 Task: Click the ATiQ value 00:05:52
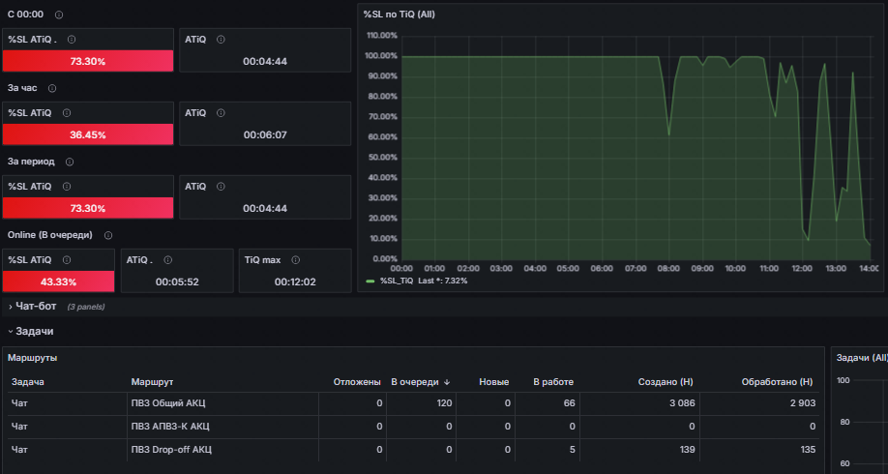coord(177,281)
